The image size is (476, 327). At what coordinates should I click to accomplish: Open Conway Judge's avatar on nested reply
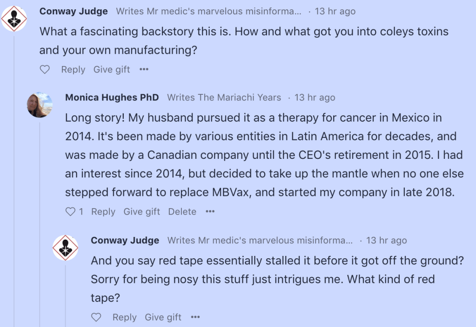(65, 248)
